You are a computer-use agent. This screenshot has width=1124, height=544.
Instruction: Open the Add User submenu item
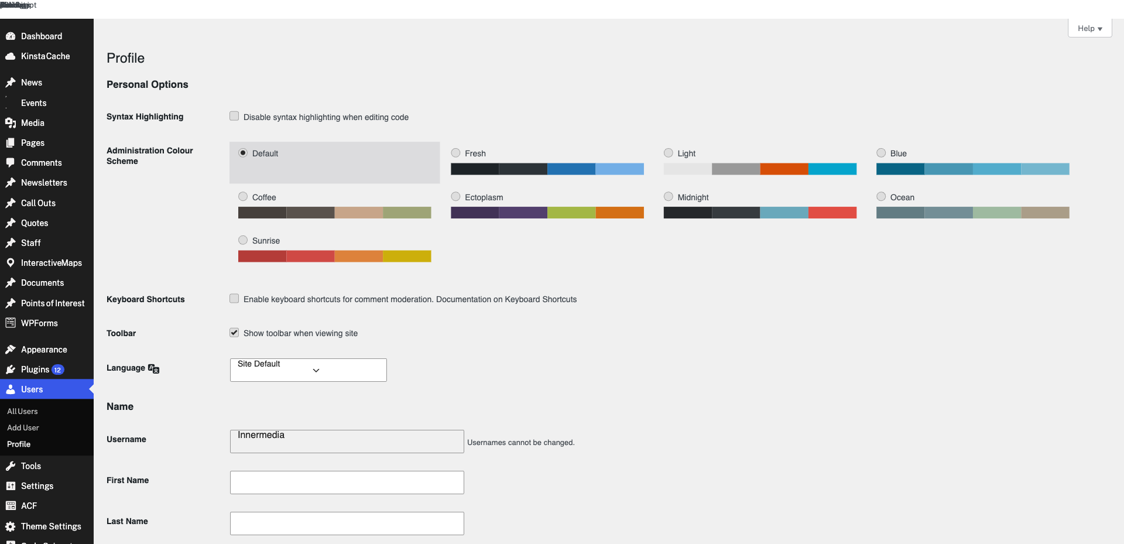point(23,428)
